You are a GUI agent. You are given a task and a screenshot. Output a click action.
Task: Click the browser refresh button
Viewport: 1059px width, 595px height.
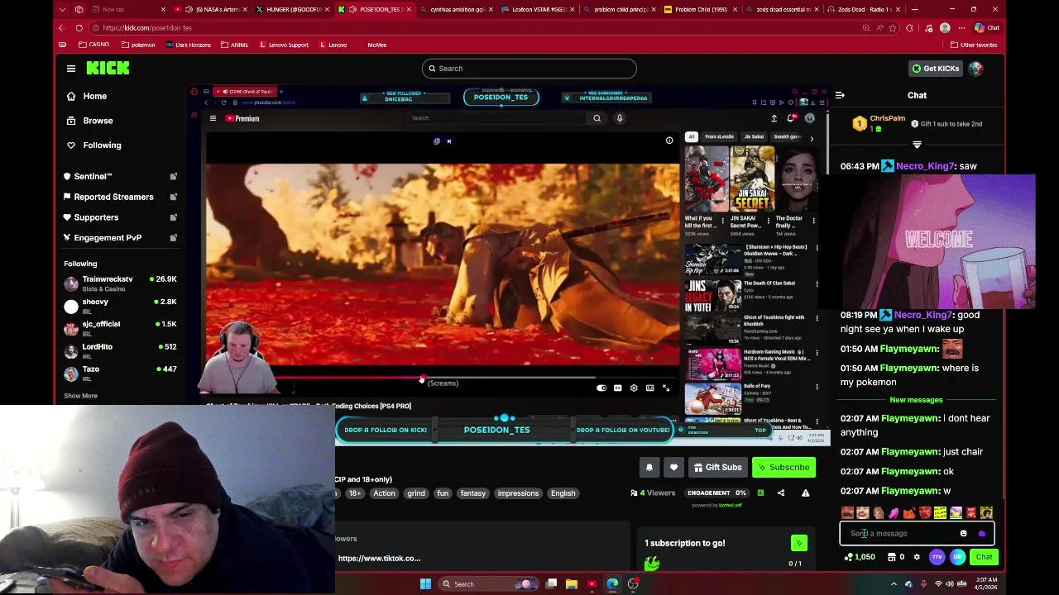point(79,27)
